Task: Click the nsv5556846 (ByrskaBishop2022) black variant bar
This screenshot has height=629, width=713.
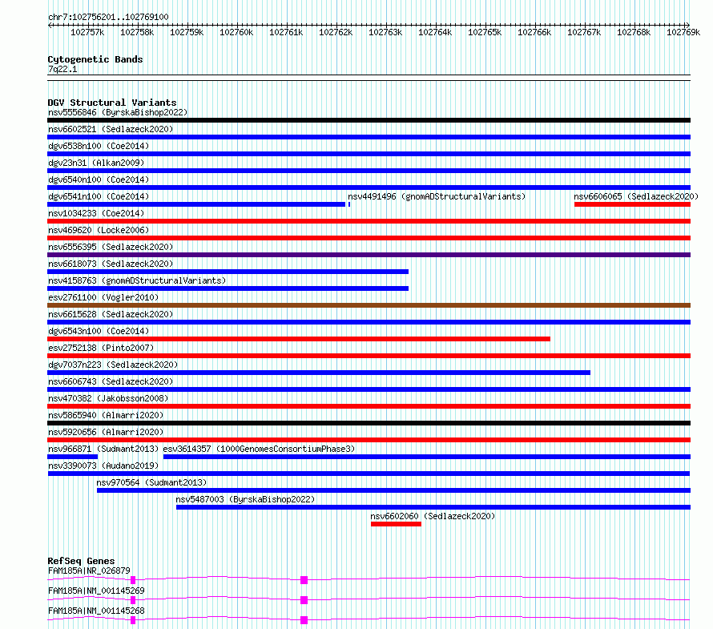Action: point(369,120)
